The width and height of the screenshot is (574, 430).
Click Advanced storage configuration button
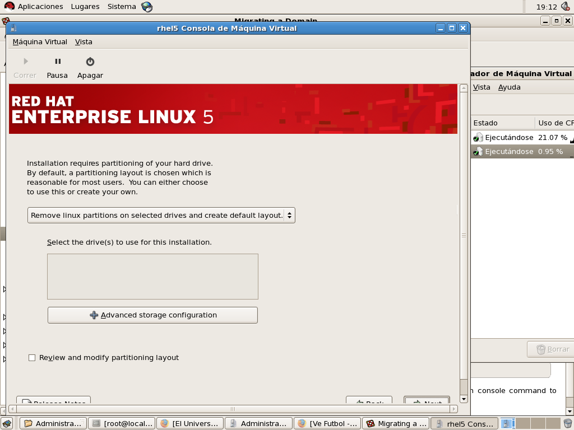point(152,315)
